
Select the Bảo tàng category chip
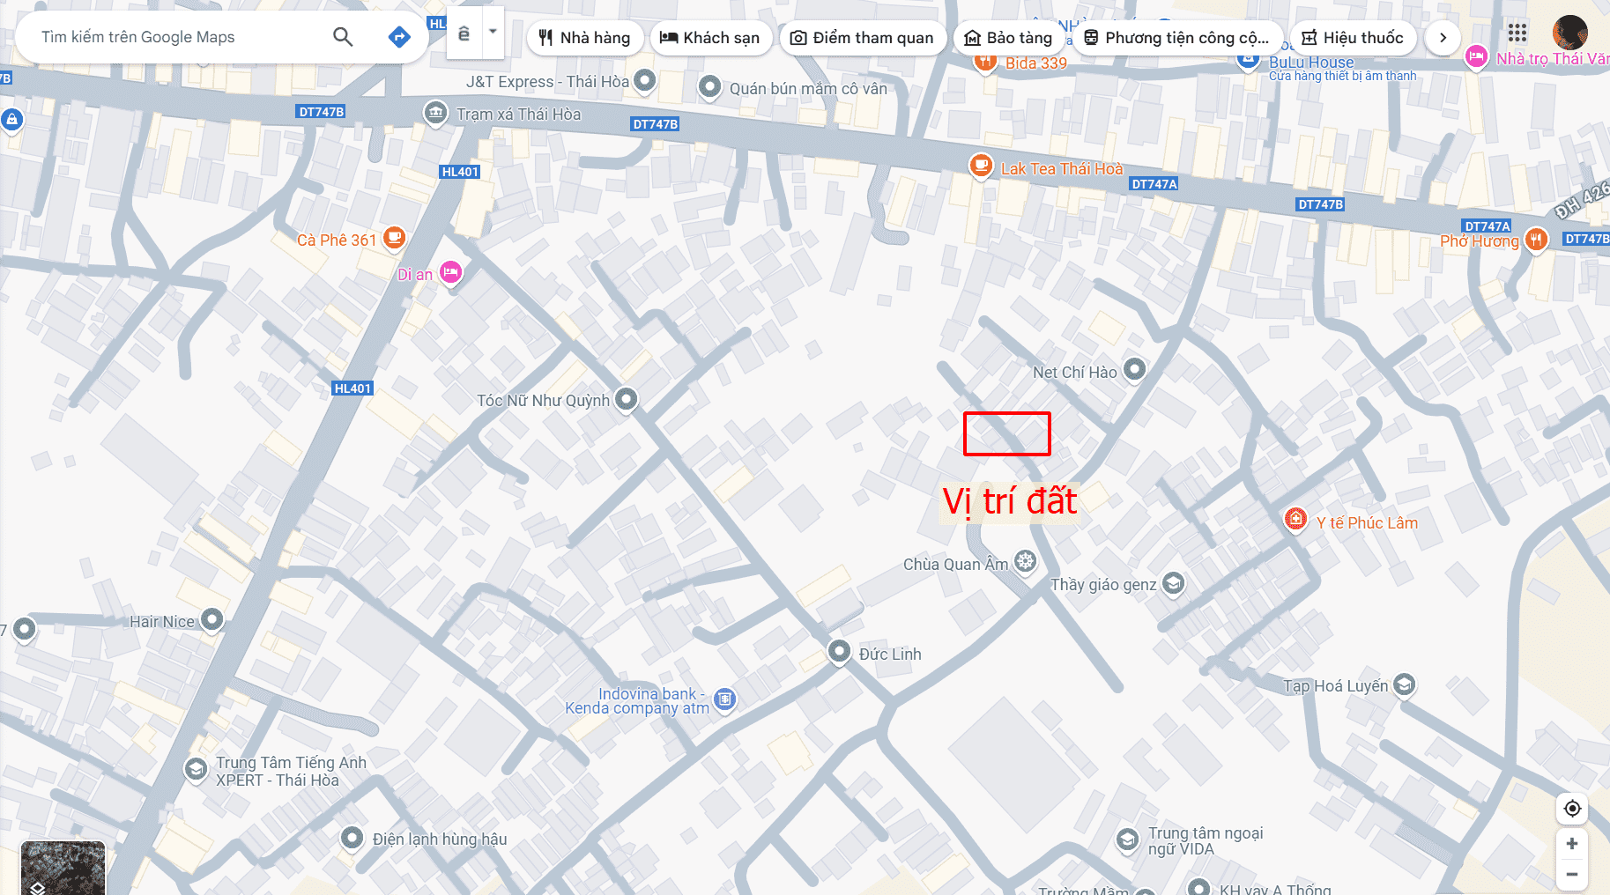point(1009,38)
